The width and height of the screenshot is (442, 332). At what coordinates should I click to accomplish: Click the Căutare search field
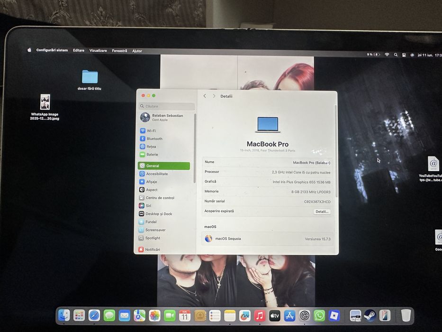(167, 106)
